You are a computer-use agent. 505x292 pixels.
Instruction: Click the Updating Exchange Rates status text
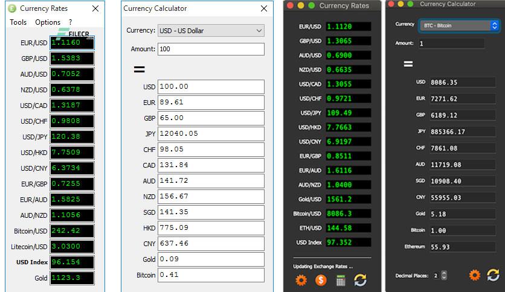(x=323, y=266)
